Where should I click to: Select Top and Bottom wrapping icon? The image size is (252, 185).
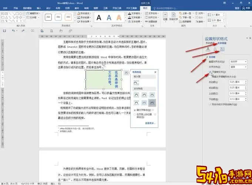tap(136, 103)
